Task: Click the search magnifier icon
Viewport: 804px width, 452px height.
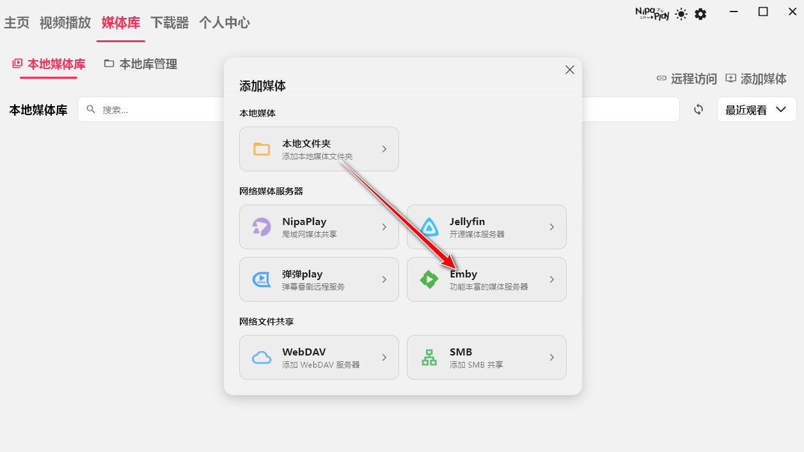Action: click(x=91, y=109)
